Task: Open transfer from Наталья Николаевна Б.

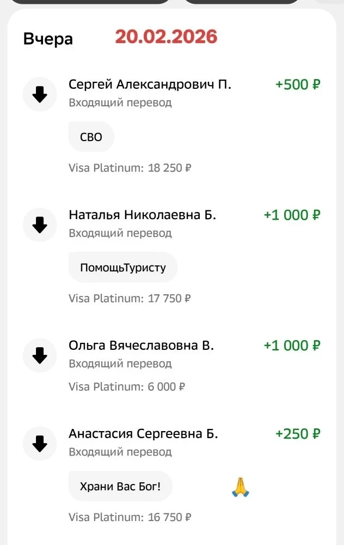Action: pos(142,215)
